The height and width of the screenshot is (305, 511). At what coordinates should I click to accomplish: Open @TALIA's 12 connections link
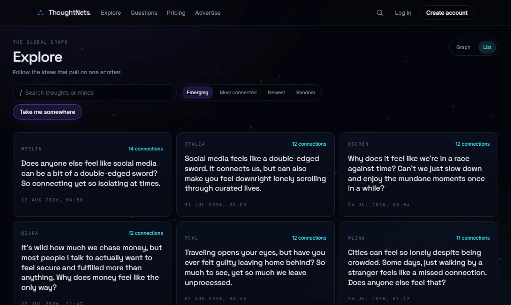pyautogui.click(x=309, y=144)
